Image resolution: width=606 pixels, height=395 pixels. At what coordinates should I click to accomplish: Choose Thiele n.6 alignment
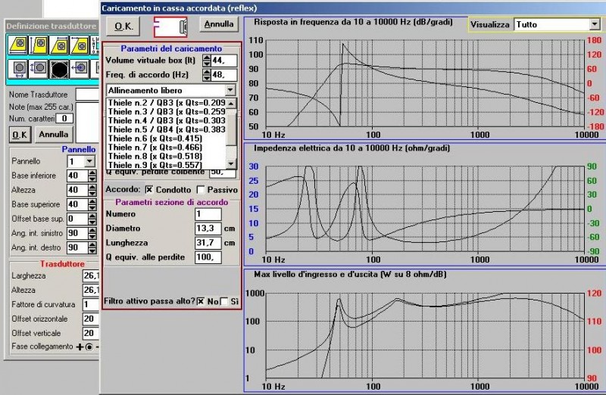pos(167,138)
